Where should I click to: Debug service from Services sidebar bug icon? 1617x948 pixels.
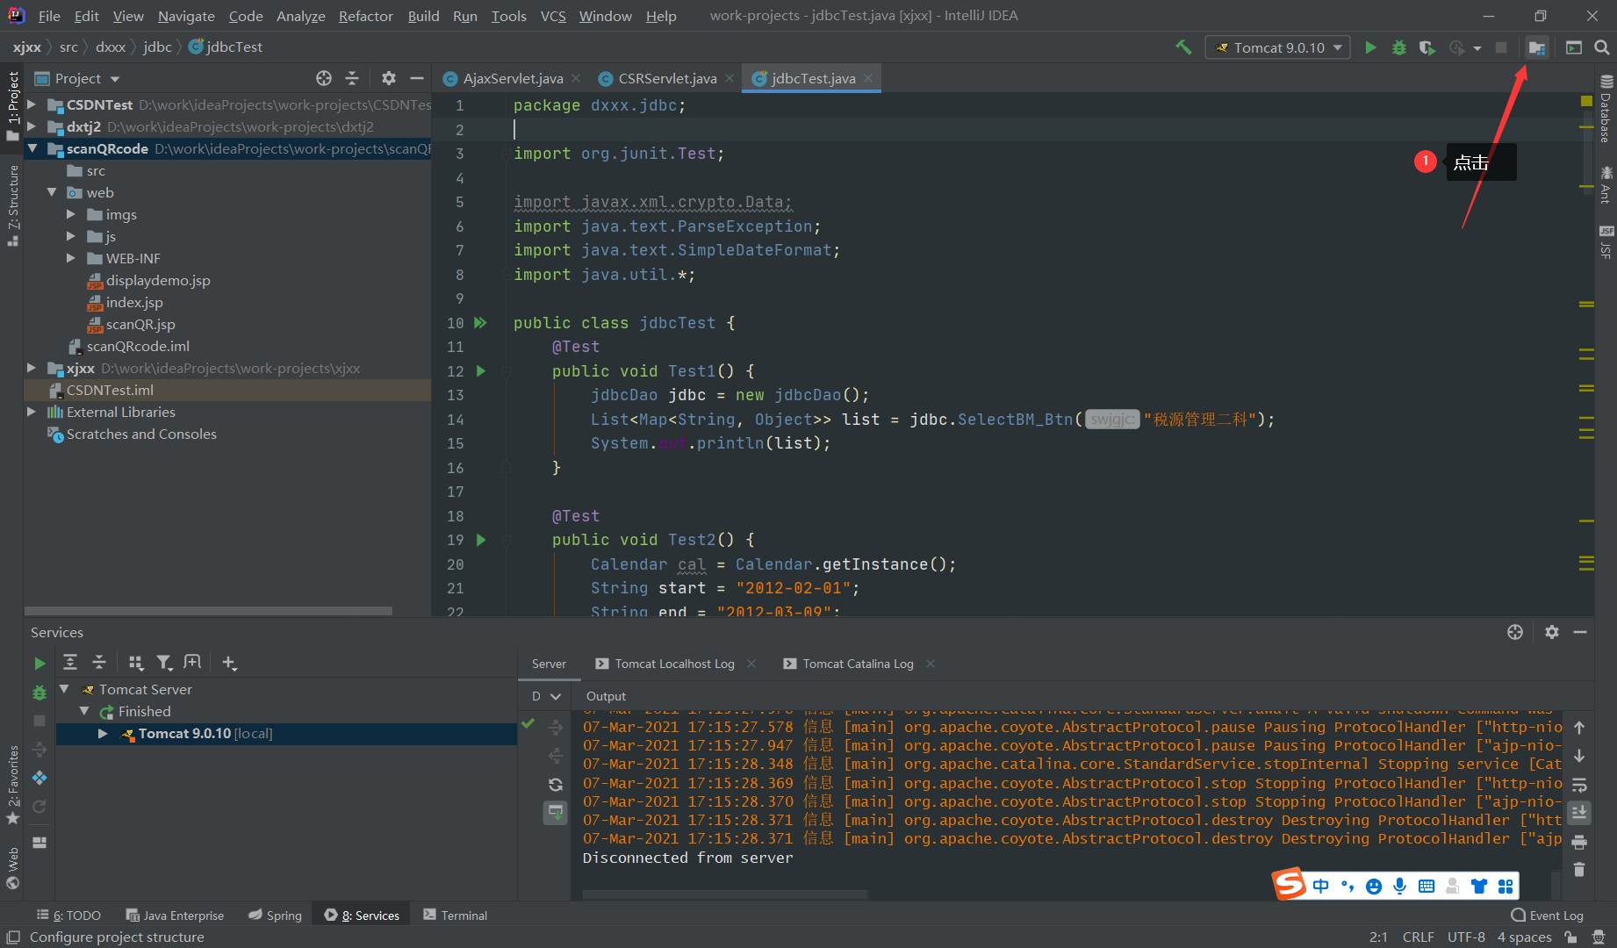(x=40, y=693)
